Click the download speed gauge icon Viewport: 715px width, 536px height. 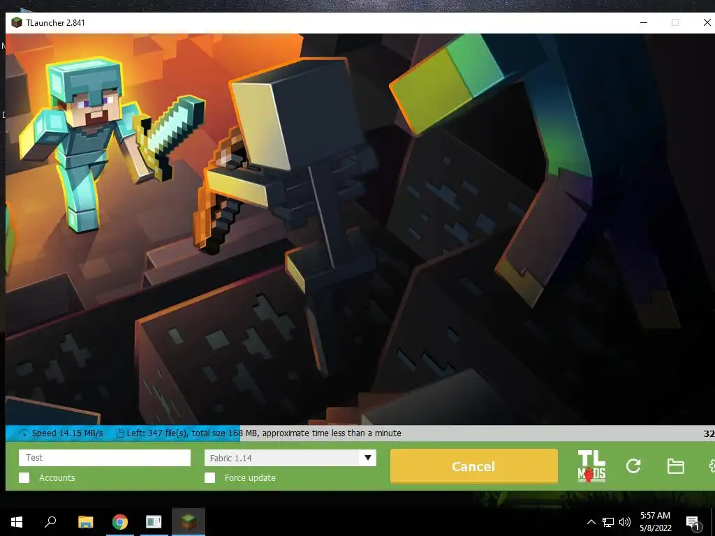click(24, 433)
